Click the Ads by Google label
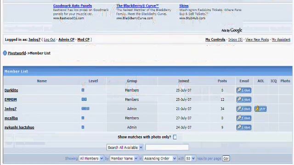The image size is (294, 165). click(x=232, y=30)
